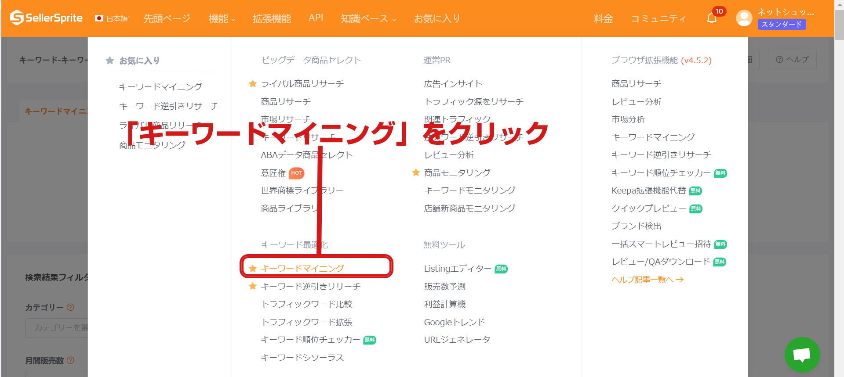Screen dimensions: 844x377
Task: Open お気に入り in the top navigation
Action: (x=437, y=18)
